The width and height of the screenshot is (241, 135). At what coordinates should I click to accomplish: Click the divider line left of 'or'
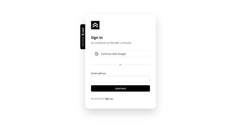104,65
